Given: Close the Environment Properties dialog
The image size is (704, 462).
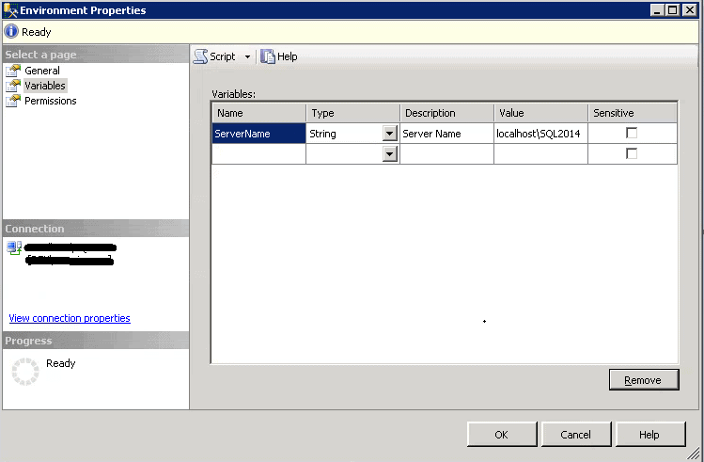Looking at the screenshot, I should [689, 10].
